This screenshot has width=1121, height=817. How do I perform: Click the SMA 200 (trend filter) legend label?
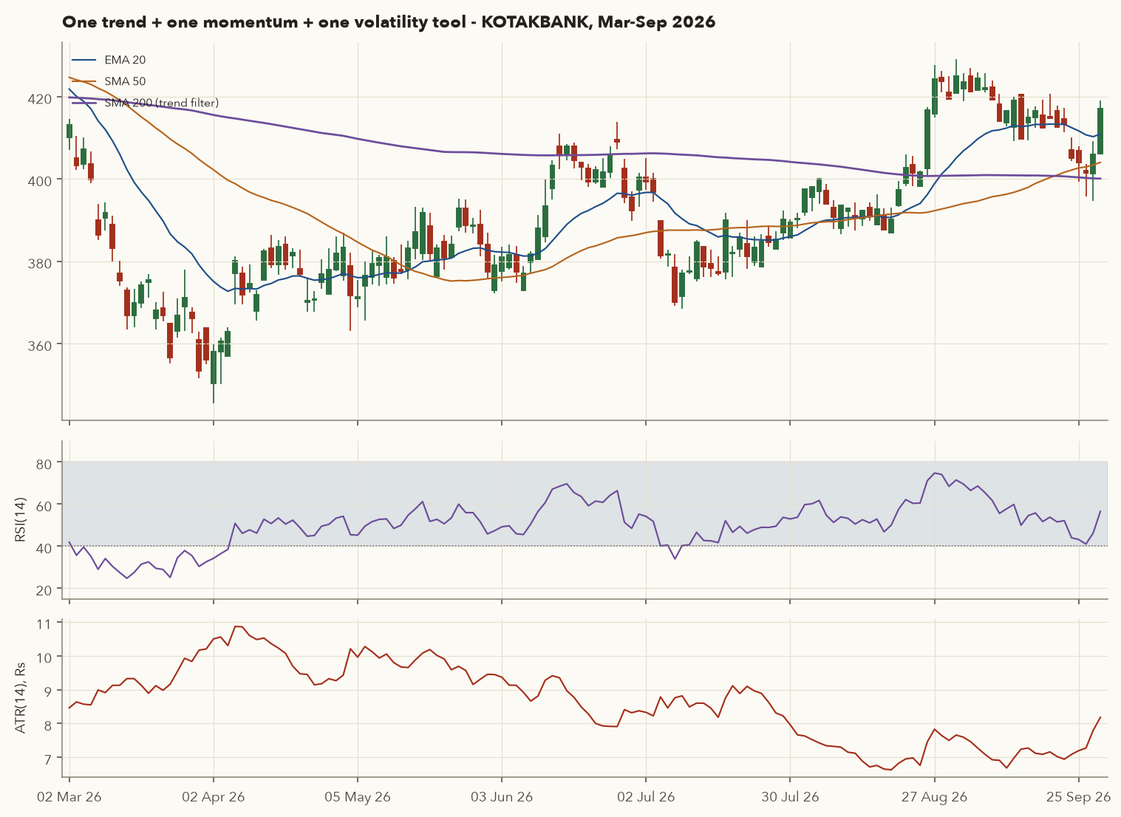[x=162, y=103]
